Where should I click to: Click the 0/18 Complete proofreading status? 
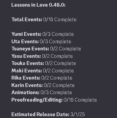[80, 100]
